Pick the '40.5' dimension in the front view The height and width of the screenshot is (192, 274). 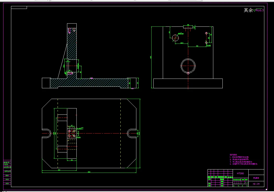pyautogui.click(x=182, y=43)
